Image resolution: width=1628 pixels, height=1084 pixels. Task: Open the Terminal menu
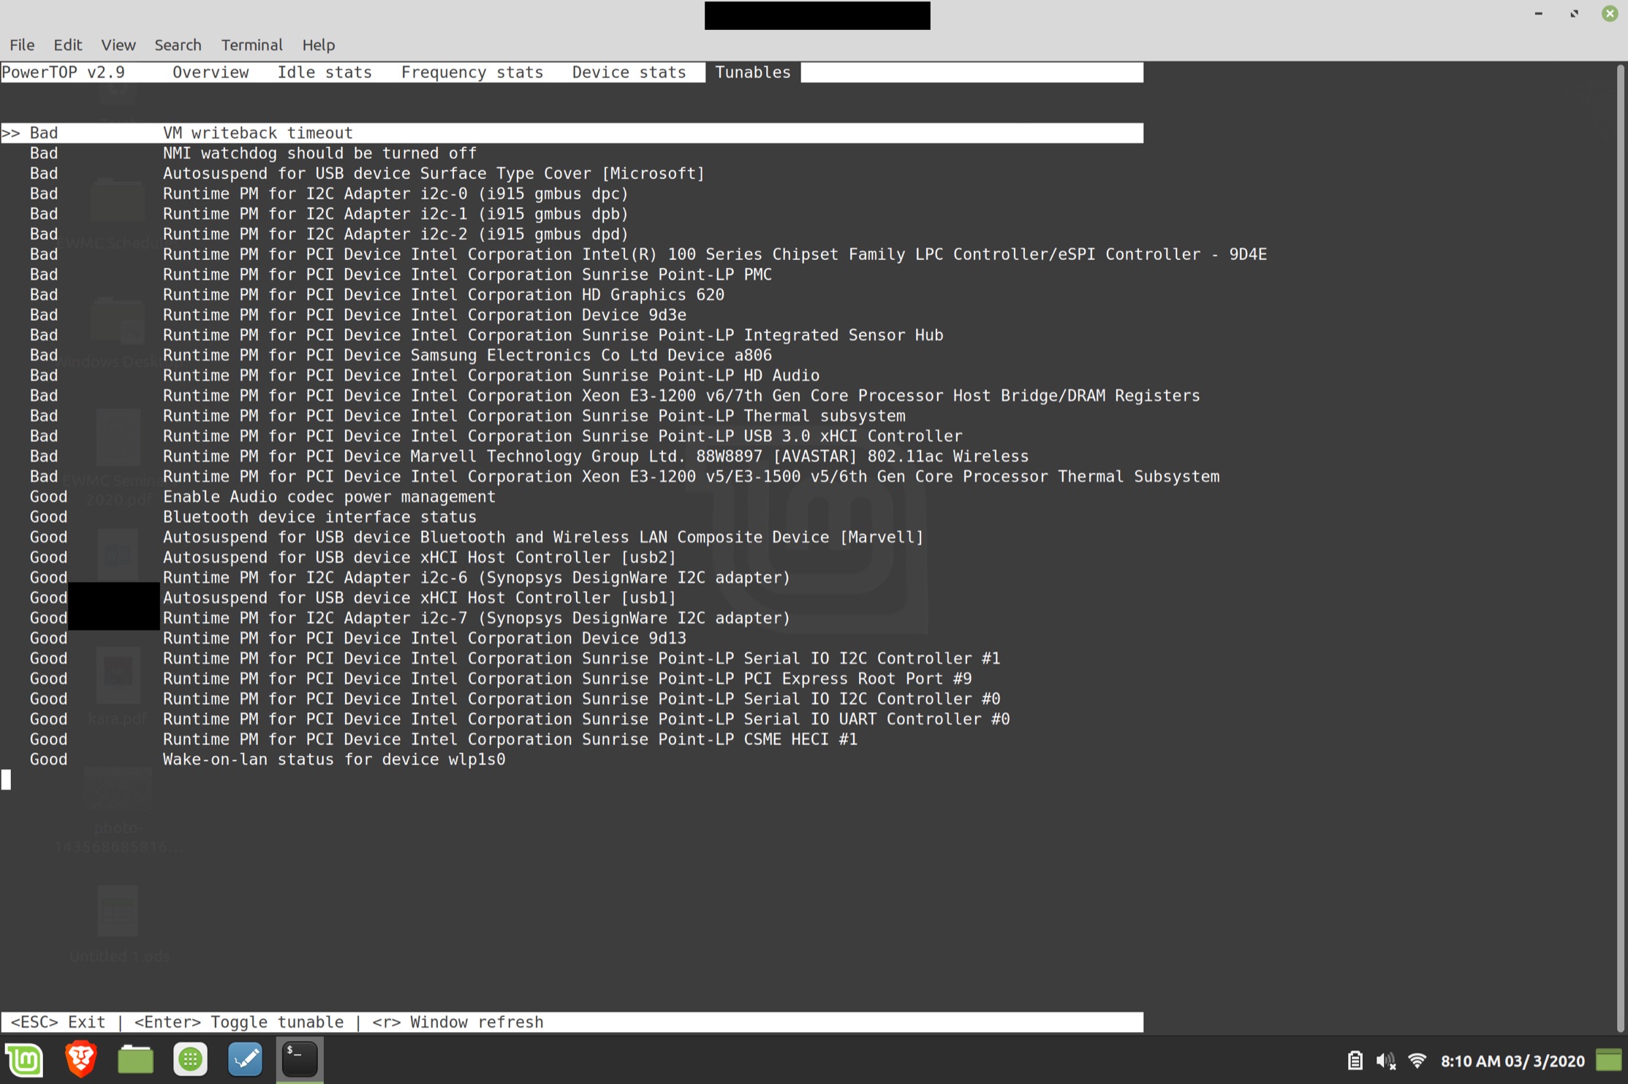click(251, 45)
